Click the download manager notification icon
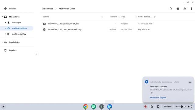 coord(147,82)
